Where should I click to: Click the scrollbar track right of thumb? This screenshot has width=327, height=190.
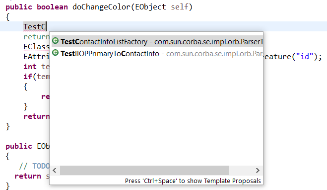tap(241, 170)
